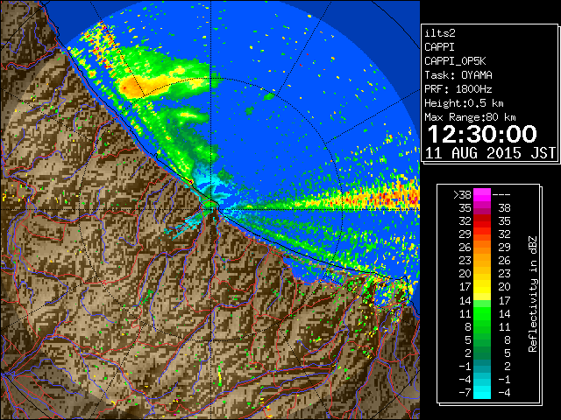Screen dimensions: 561x420
Task: Click the "-7" legend label
Action: [x=465, y=393]
